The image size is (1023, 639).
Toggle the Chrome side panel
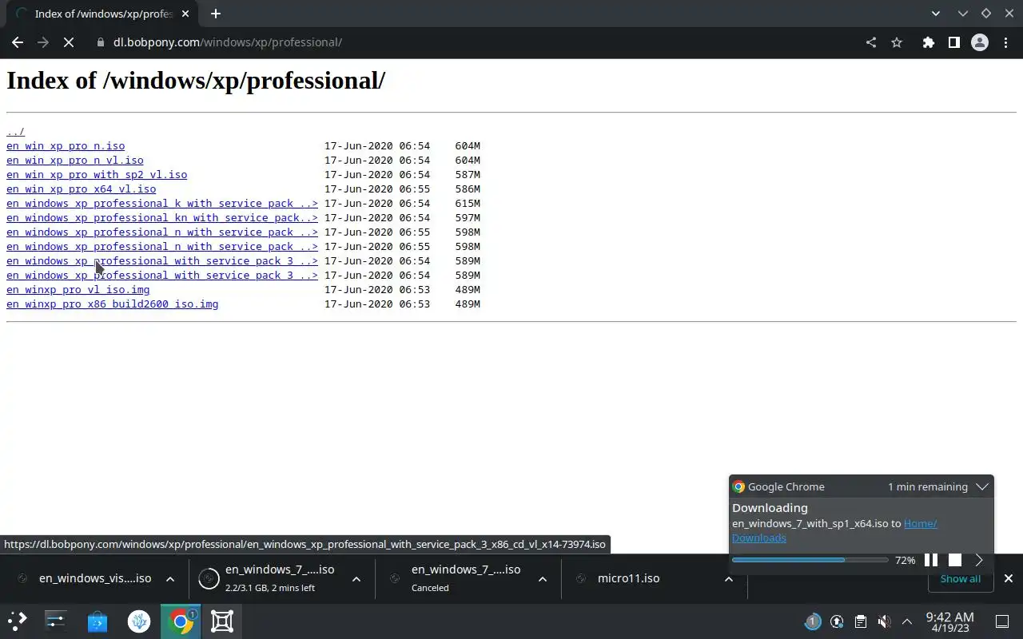coord(953,42)
